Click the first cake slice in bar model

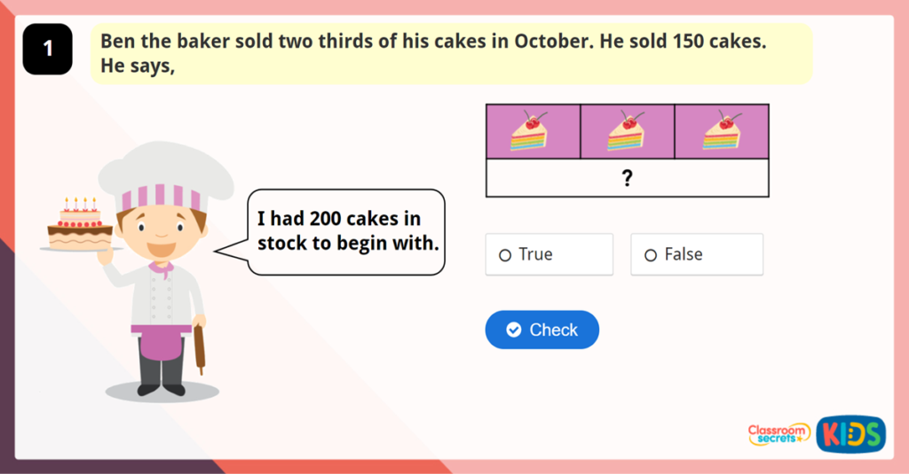pos(530,131)
